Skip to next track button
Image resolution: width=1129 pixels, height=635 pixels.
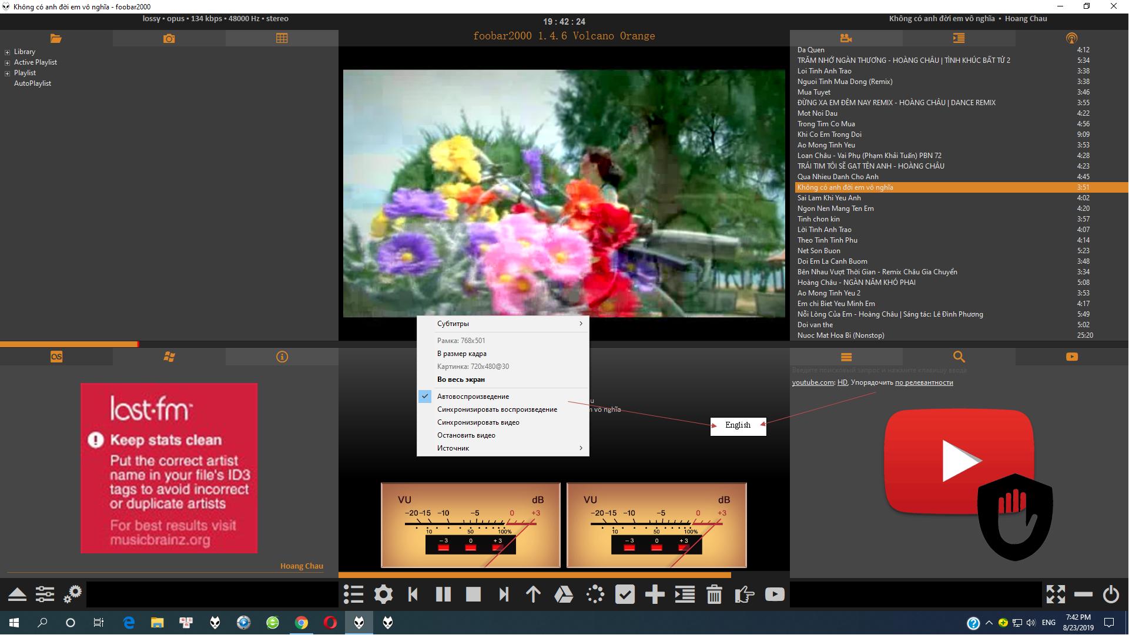tap(504, 594)
